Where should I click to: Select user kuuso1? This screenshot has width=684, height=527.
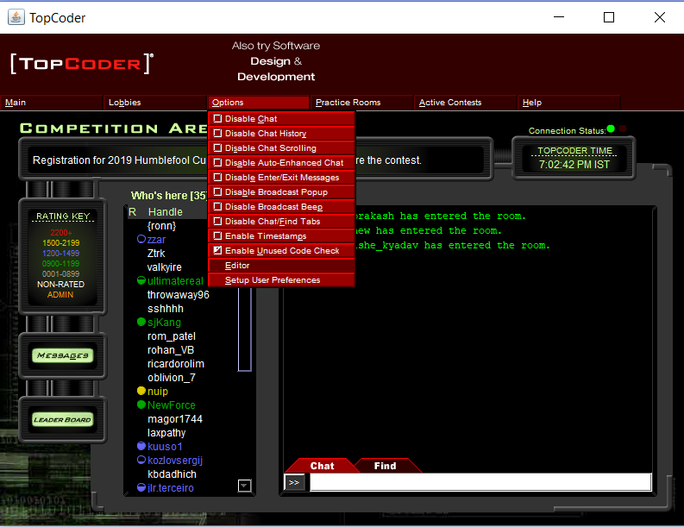(165, 447)
